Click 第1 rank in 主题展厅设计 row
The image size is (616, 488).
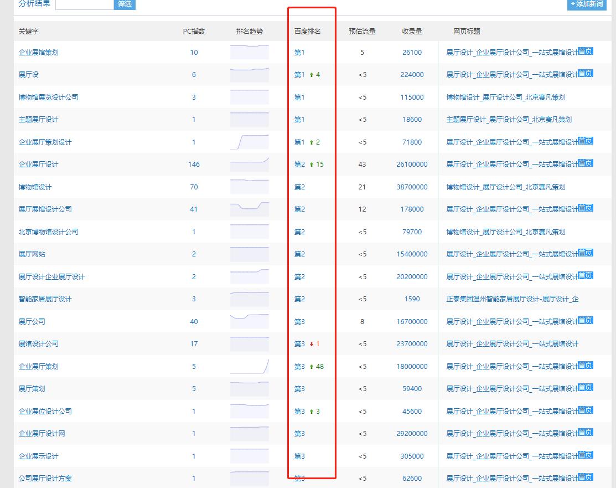pyautogui.click(x=299, y=120)
